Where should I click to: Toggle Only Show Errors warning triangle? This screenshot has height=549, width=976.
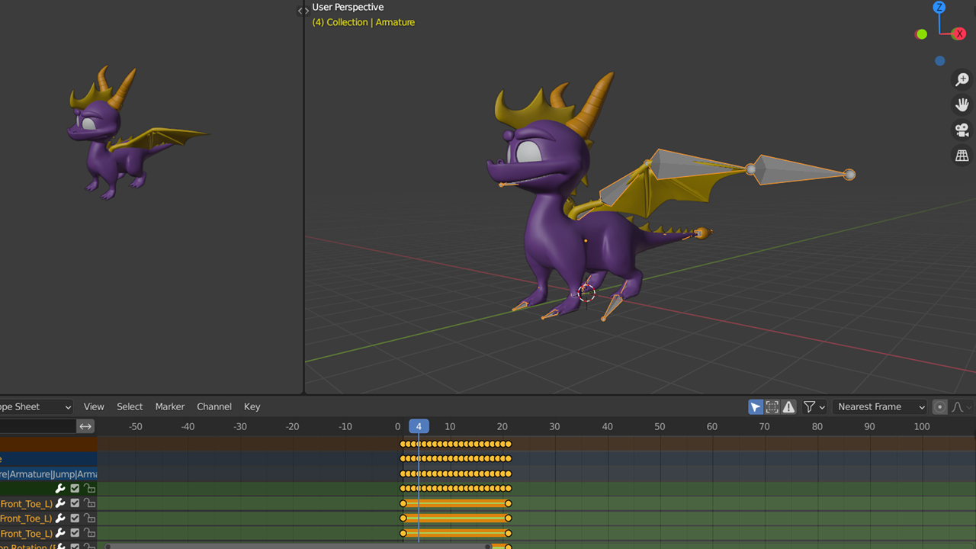[789, 406]
